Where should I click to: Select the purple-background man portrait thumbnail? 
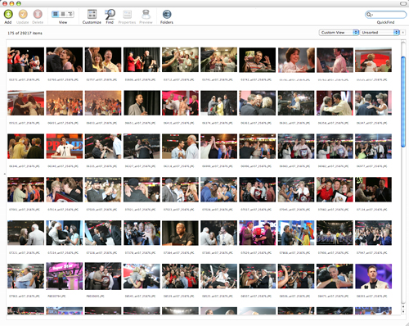pos(373,276)
